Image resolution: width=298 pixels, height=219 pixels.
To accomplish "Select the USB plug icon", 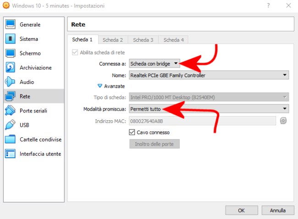I will (10, 125).
